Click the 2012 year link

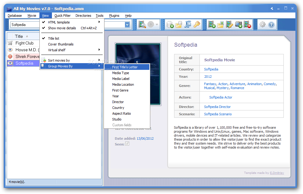pos(208,77)
